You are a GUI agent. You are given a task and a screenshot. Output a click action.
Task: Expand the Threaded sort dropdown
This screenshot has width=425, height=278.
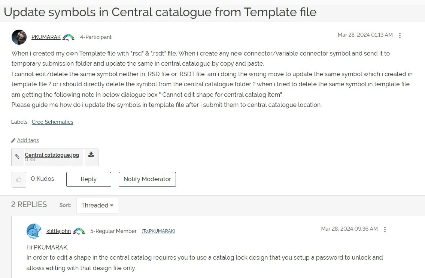click(97, 205)
